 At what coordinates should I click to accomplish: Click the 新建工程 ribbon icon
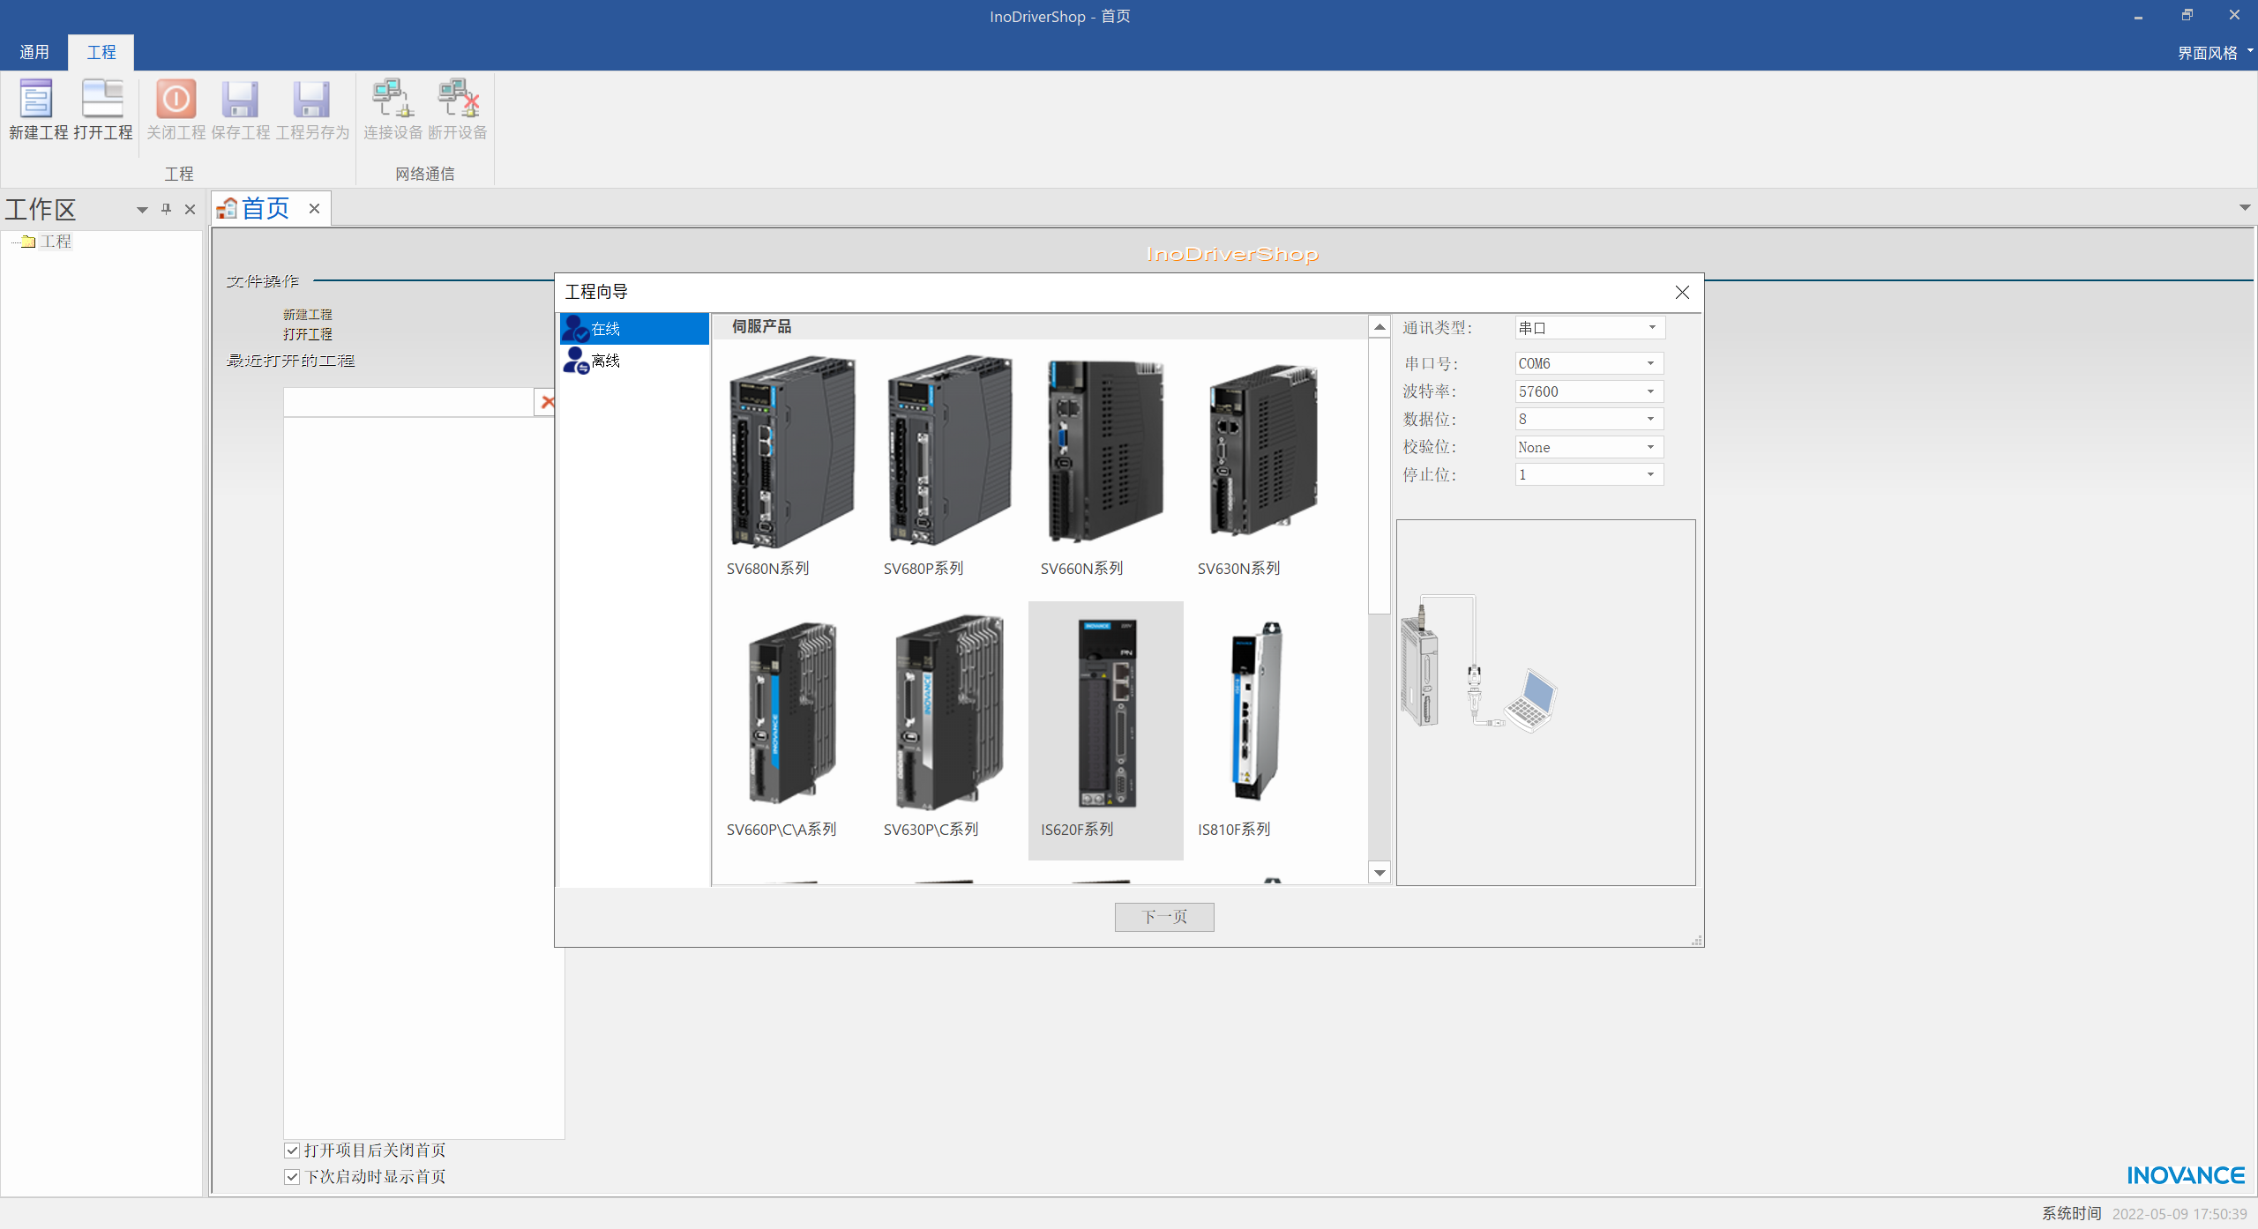pos(37,100)
